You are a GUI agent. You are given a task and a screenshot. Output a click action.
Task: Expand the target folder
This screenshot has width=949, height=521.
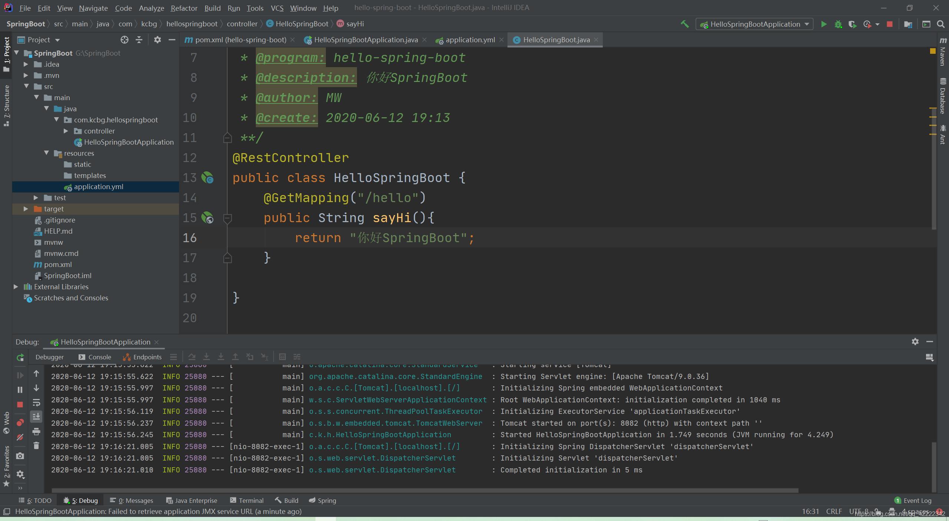26,209
